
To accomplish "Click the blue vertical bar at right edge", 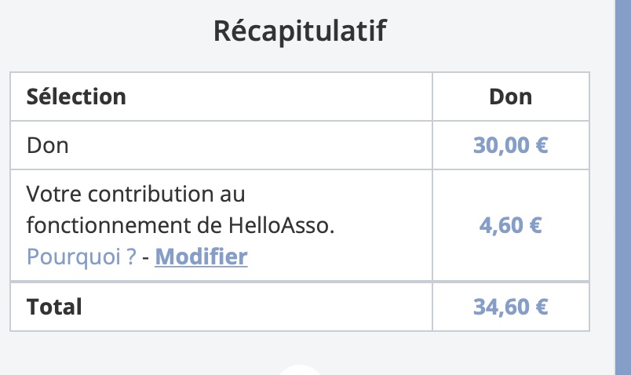I will click(623, 187).
